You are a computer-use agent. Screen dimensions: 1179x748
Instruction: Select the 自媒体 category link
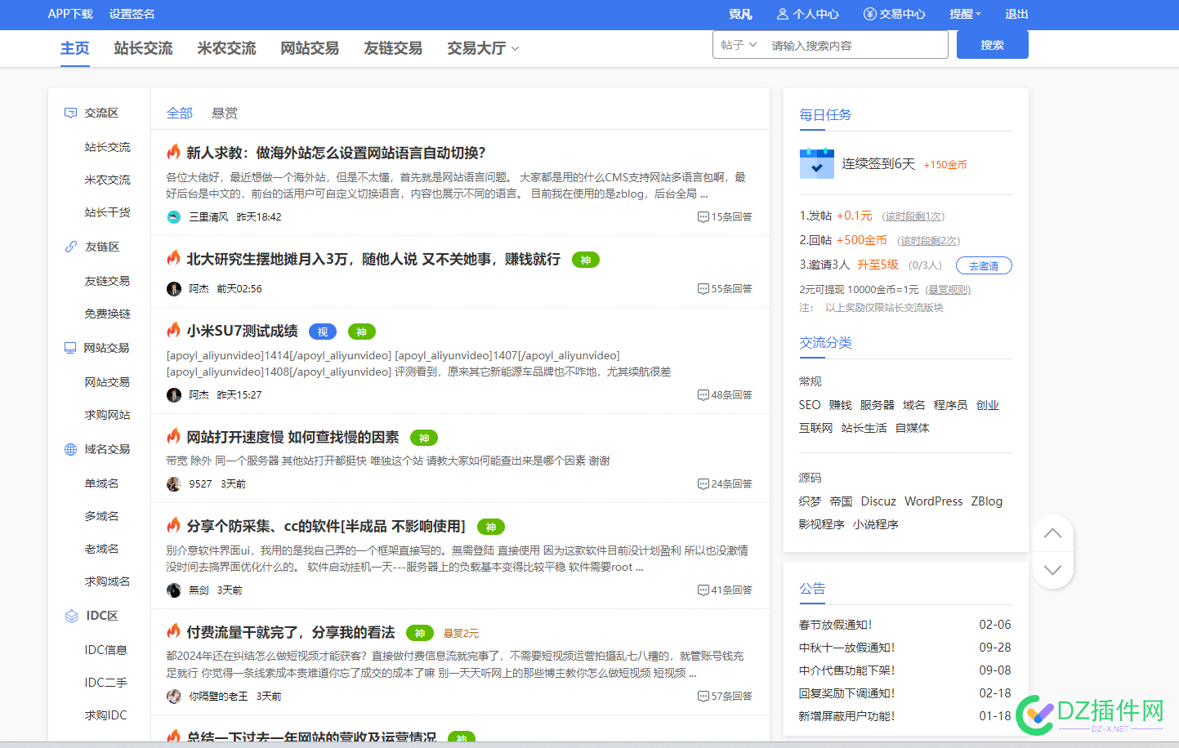pos(913,428)
